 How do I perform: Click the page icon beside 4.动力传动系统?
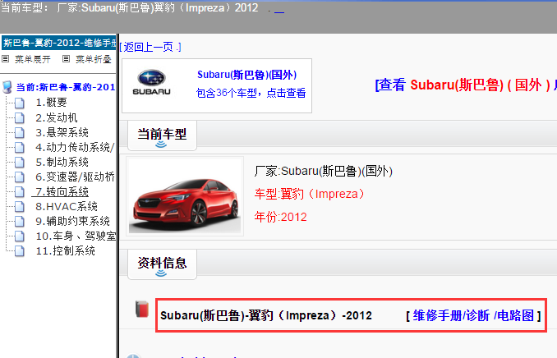20,148
